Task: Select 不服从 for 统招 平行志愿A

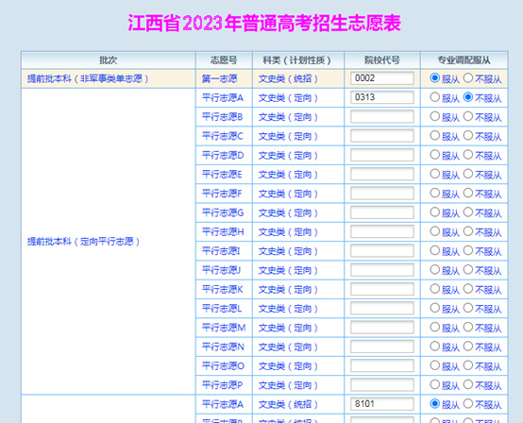Action: point(468,404)
